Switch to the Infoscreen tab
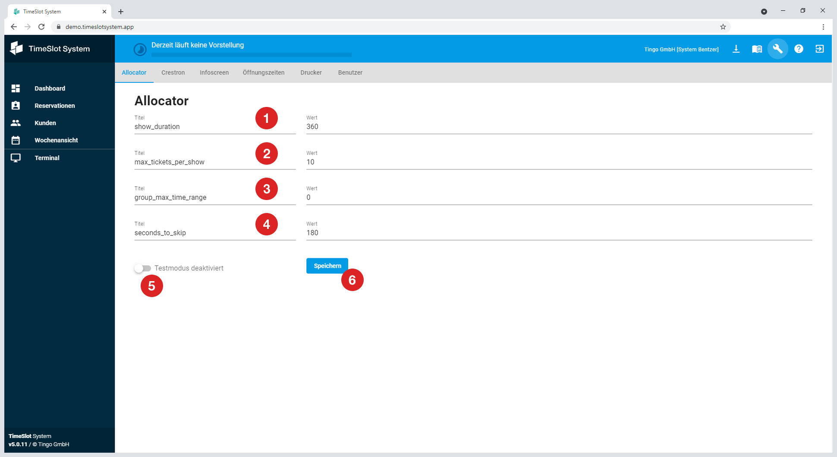 (x=214, y=72)
